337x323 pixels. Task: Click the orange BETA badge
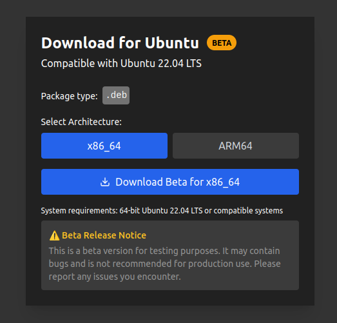click(x=222, y=43)
